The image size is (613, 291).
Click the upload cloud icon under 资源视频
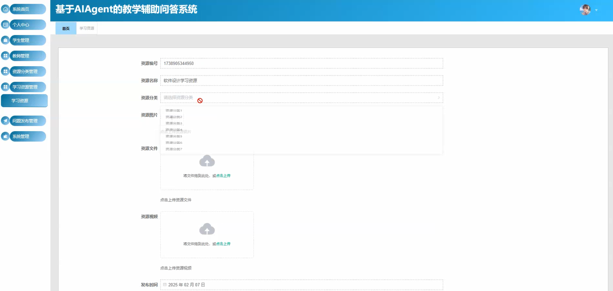[207, 229]
